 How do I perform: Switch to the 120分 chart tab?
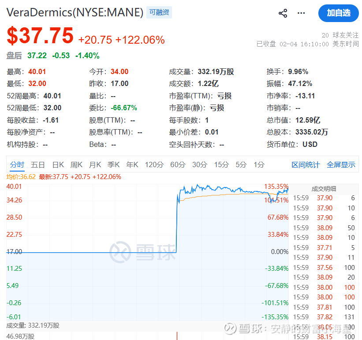154,164
